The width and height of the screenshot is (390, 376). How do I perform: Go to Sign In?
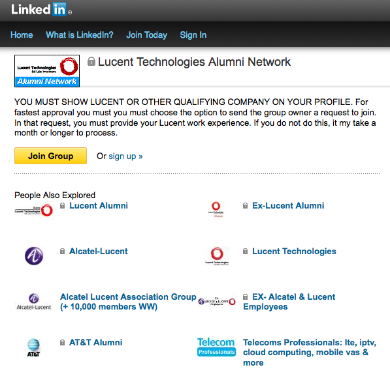tap(193, 35)
